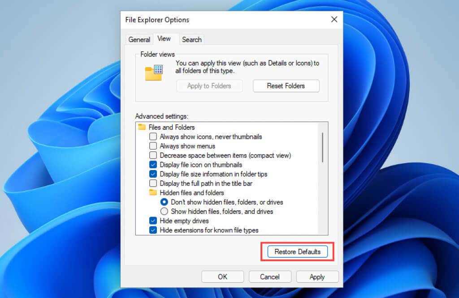Screen dimensions: 459x298
Task: Open the Search tab
Action: 191,39
